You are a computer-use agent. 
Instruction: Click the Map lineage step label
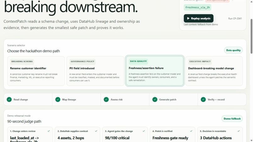[x=69, y=99]
